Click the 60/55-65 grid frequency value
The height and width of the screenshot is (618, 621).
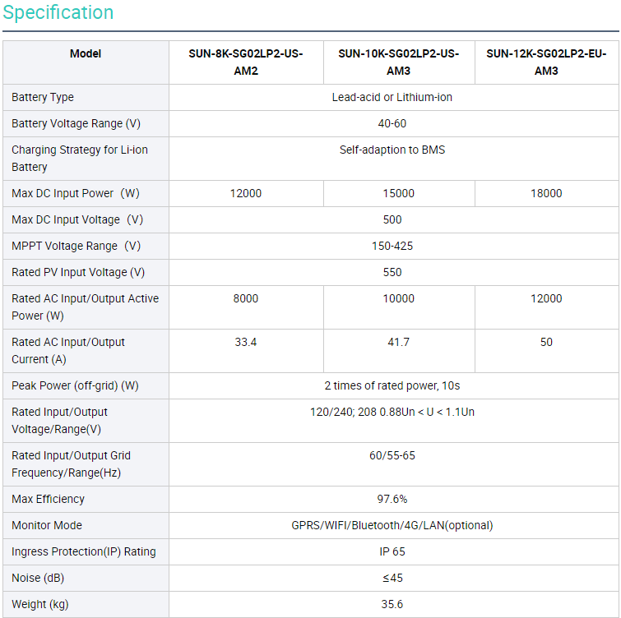[392, 455]
